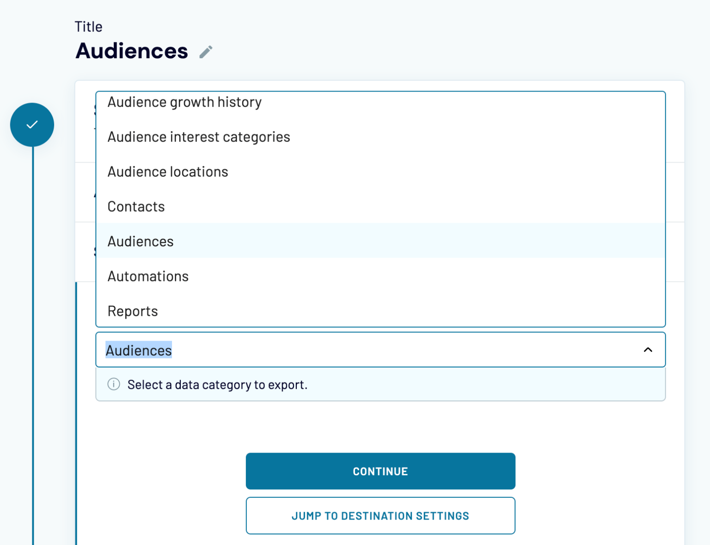Click the "Audiences" page heading
The height and width of the screenshot is (545, 710).
132,51
